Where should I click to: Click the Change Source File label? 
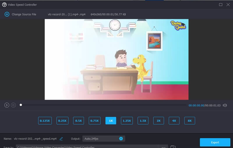(24, 14)
